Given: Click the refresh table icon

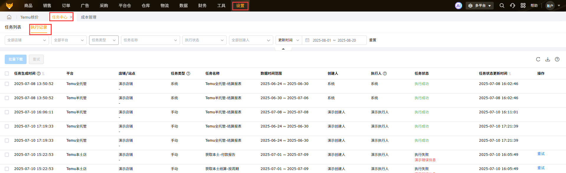Looking at the screenshot, I should pos(538,59).
